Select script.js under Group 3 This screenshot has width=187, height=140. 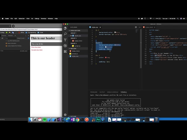pos(78,46)
